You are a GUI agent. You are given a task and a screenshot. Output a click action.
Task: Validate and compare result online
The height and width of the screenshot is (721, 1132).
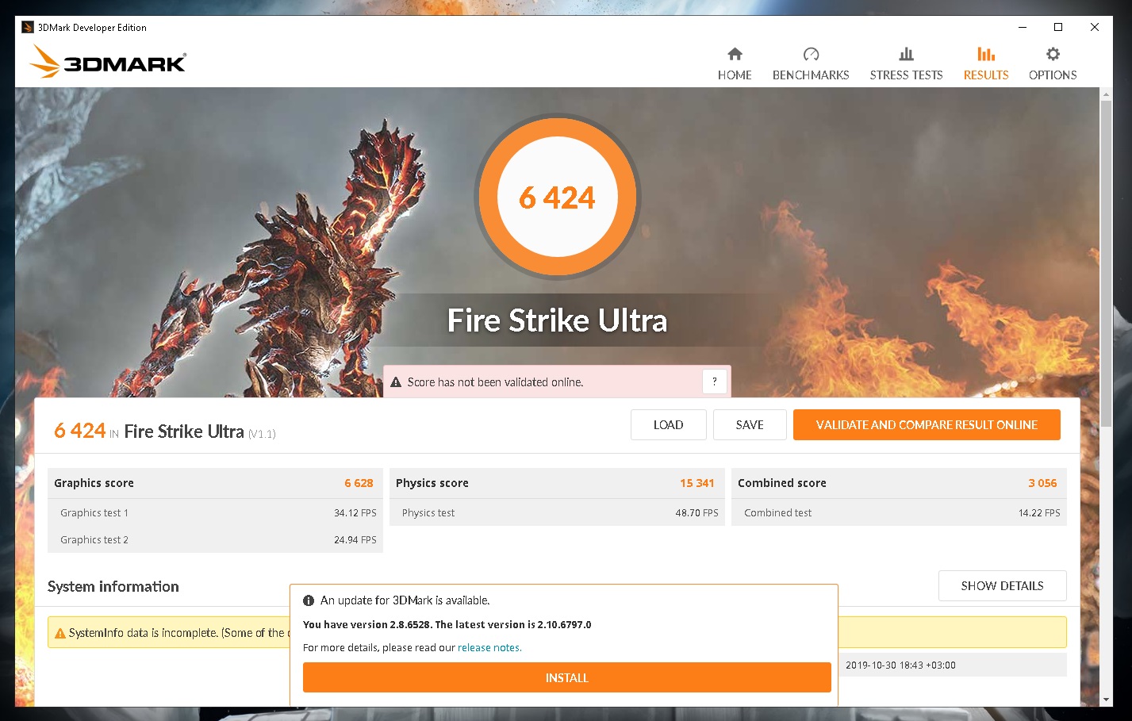[927, 424]
